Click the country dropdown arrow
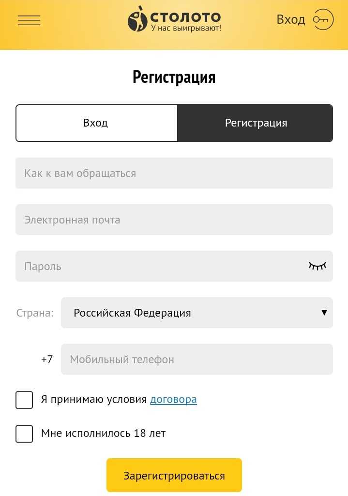348x496 pixels. (324, 312)
